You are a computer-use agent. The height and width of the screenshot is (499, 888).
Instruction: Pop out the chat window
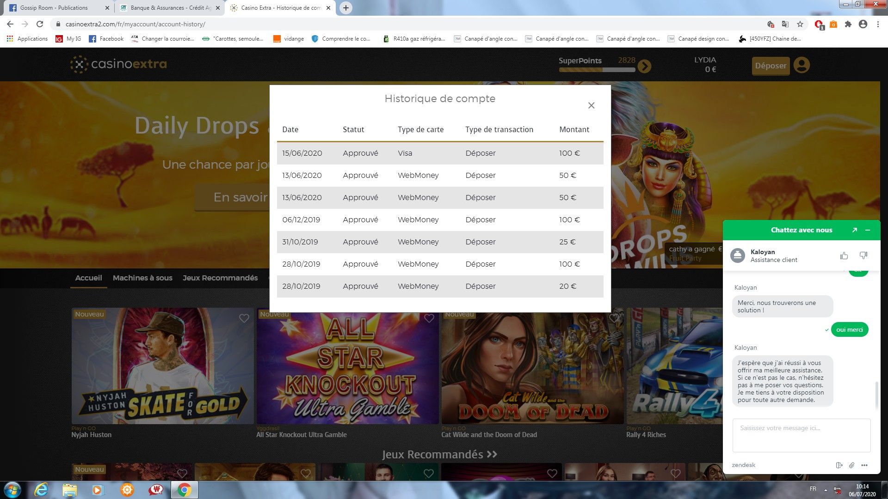855,230
